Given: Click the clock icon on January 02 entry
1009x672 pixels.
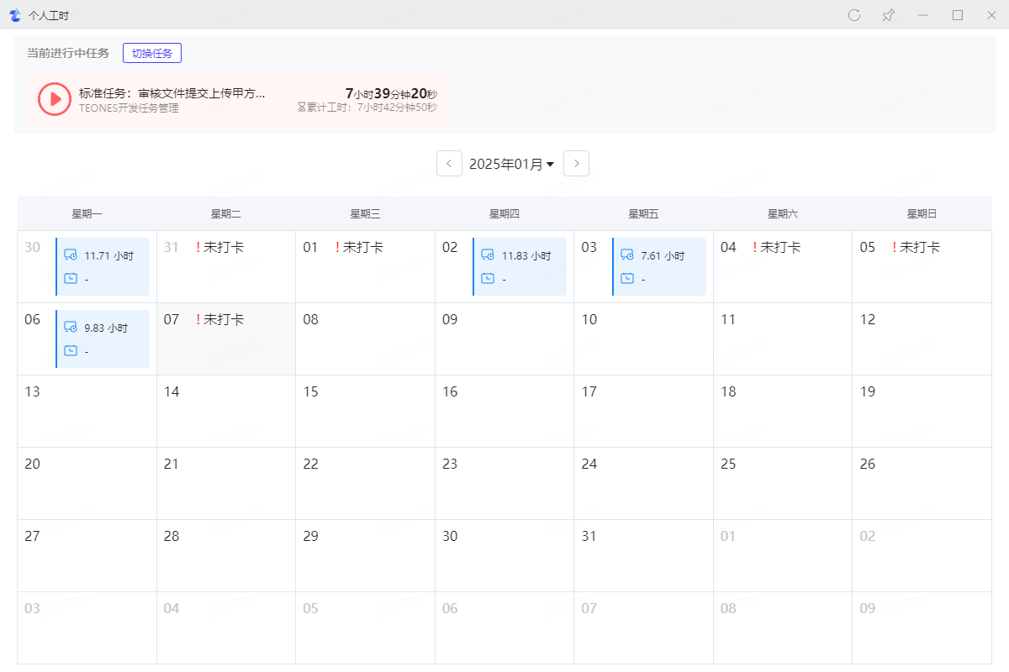Looking at the screenshot, I should click(488, 279).
